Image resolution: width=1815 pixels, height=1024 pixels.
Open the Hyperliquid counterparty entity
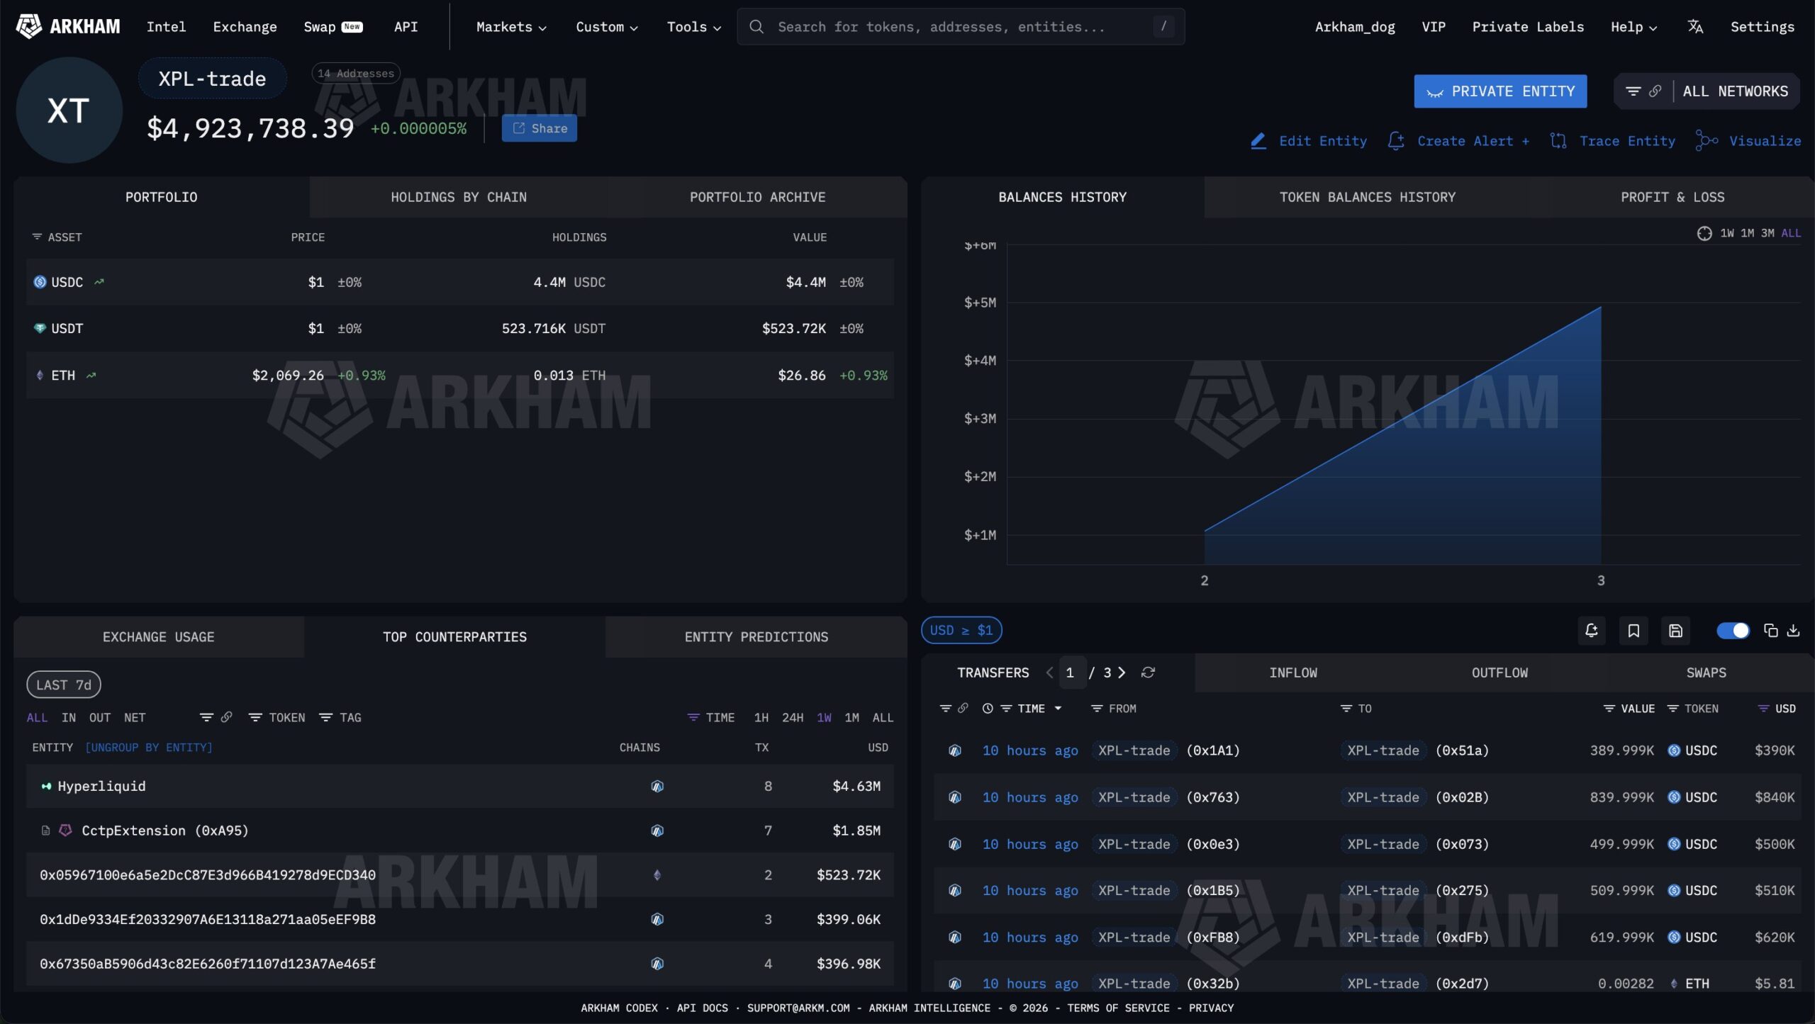coord(101,786)
